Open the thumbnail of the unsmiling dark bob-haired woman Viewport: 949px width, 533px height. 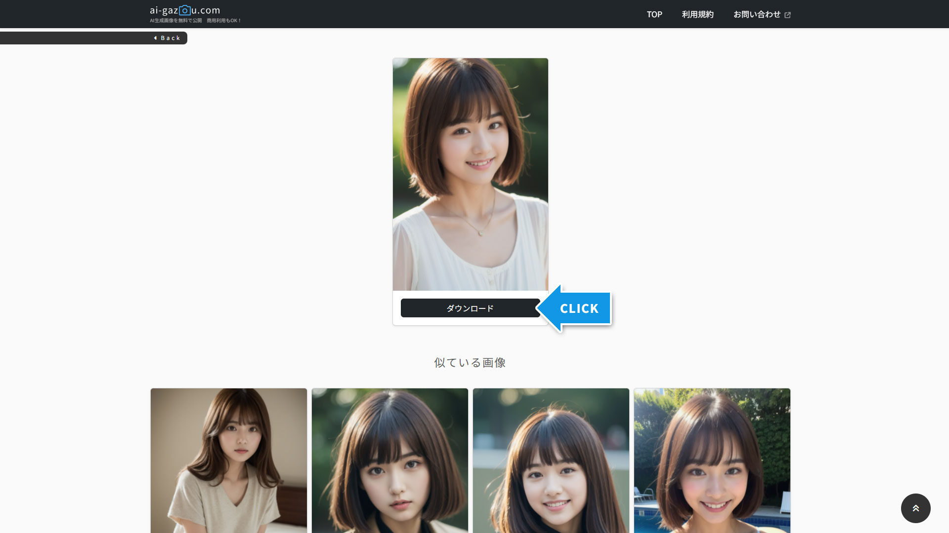pos(390,460)
